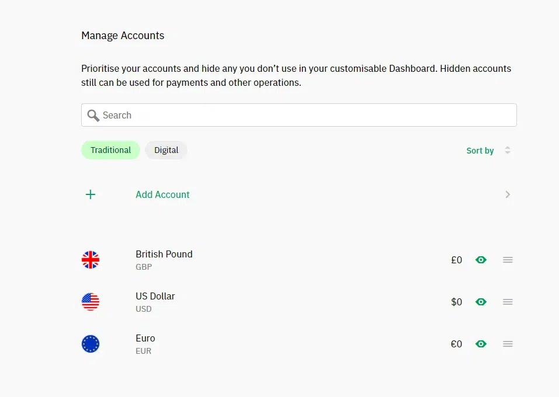Screen dimensions: 559x397
Task: Toggle visibility of the US Dollar account
Action: tap(481, 302)
